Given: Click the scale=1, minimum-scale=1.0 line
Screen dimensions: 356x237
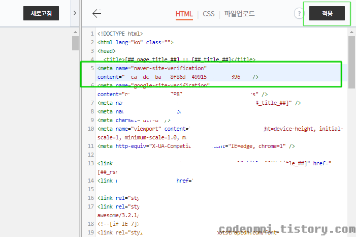Looking at the screenshot, I should (x=142, y=137).
